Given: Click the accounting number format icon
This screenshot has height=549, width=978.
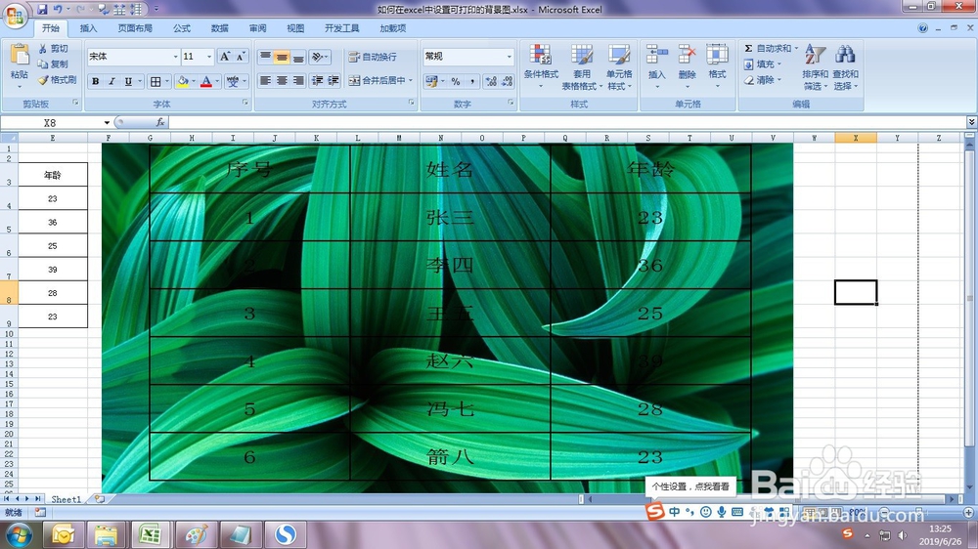Looking at the screenshot, I should 430,81.
